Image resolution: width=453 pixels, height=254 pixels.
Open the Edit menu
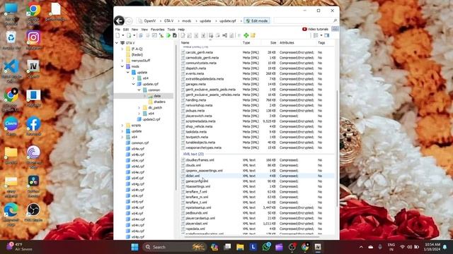click(x=126, y=30)
